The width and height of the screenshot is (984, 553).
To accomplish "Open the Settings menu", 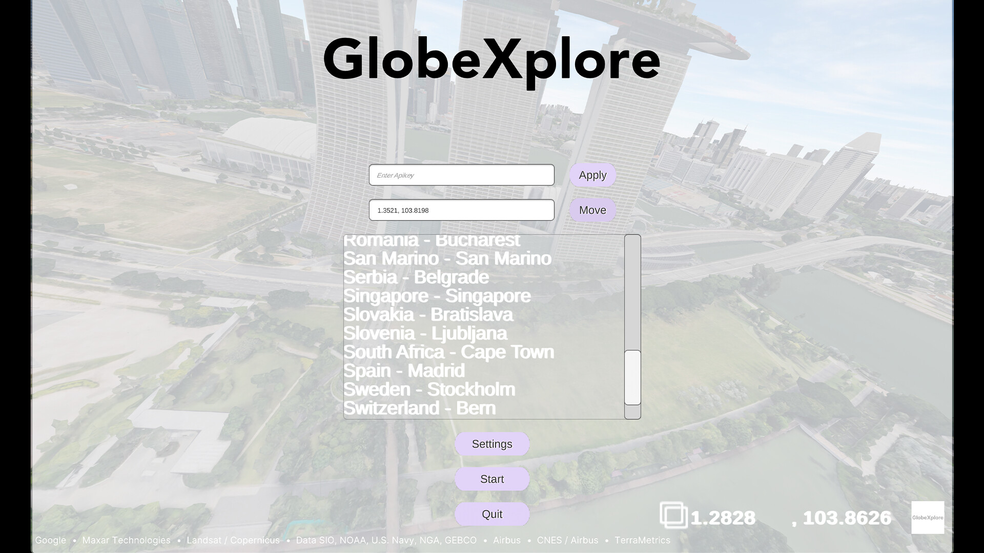I will click(x=491, y=444).
